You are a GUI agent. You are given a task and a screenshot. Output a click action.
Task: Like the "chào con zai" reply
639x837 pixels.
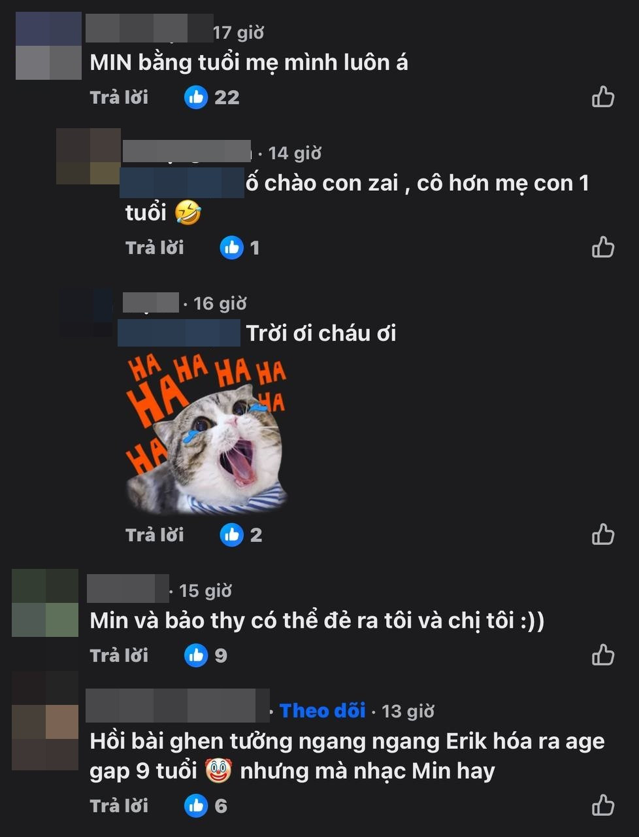coord(603,247)
